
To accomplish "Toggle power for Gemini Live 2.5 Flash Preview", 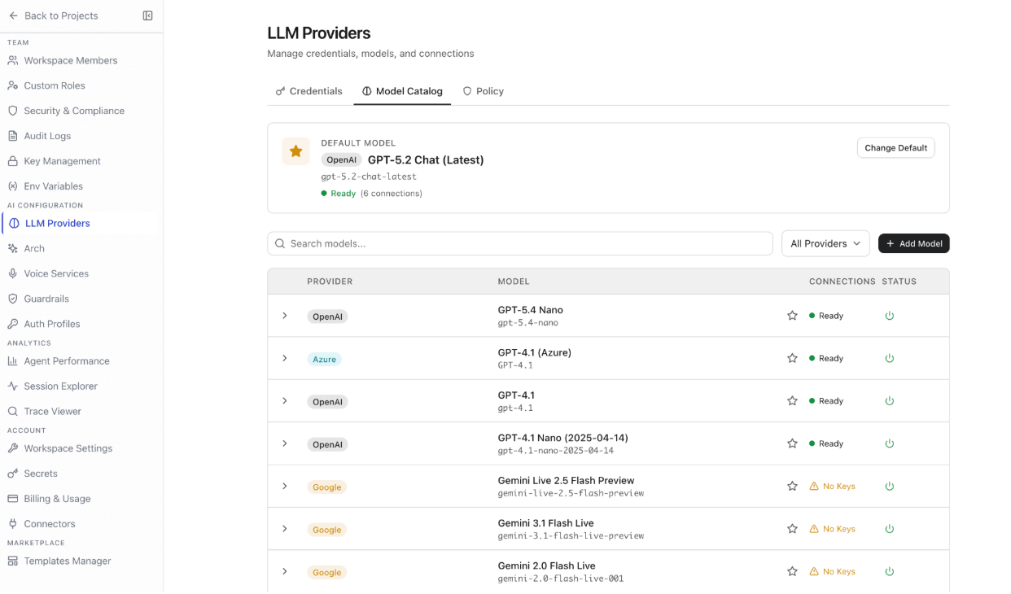I will (890, 486).
